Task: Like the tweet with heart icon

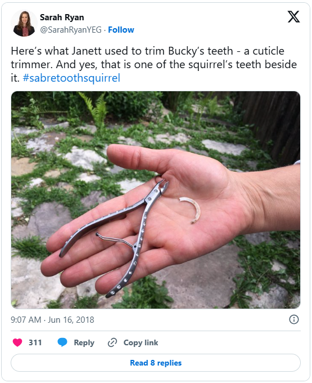Action: coord(17,342)
